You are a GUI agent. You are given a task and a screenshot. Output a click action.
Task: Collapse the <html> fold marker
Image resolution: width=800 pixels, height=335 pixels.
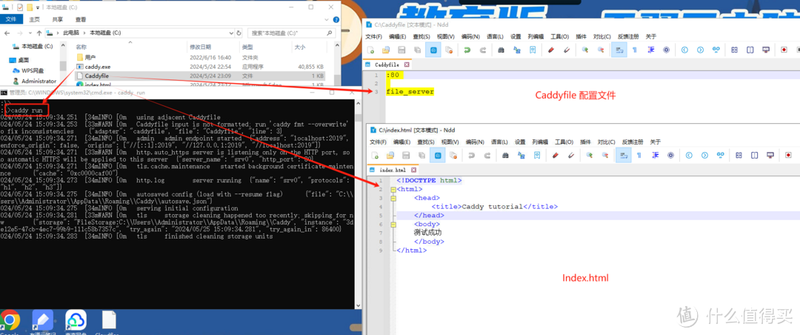click(393, 190)
